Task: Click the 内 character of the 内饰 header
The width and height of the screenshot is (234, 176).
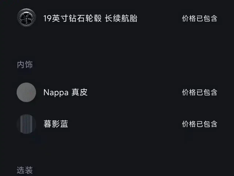Action: 20,65
